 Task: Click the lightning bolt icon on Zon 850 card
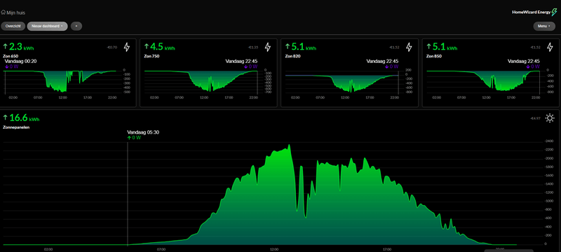tap(550, 47)
